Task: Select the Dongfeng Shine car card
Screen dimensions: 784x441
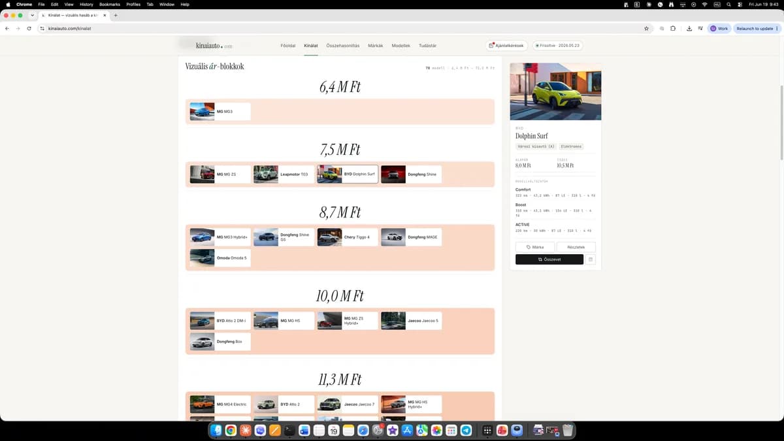Action: pos(411,174)
